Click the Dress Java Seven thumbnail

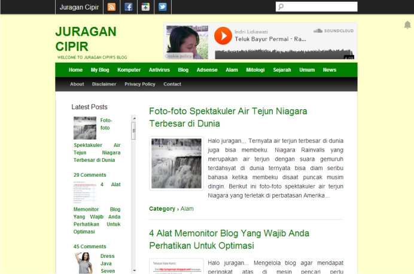pyautogui.click(x=85, y=263)
